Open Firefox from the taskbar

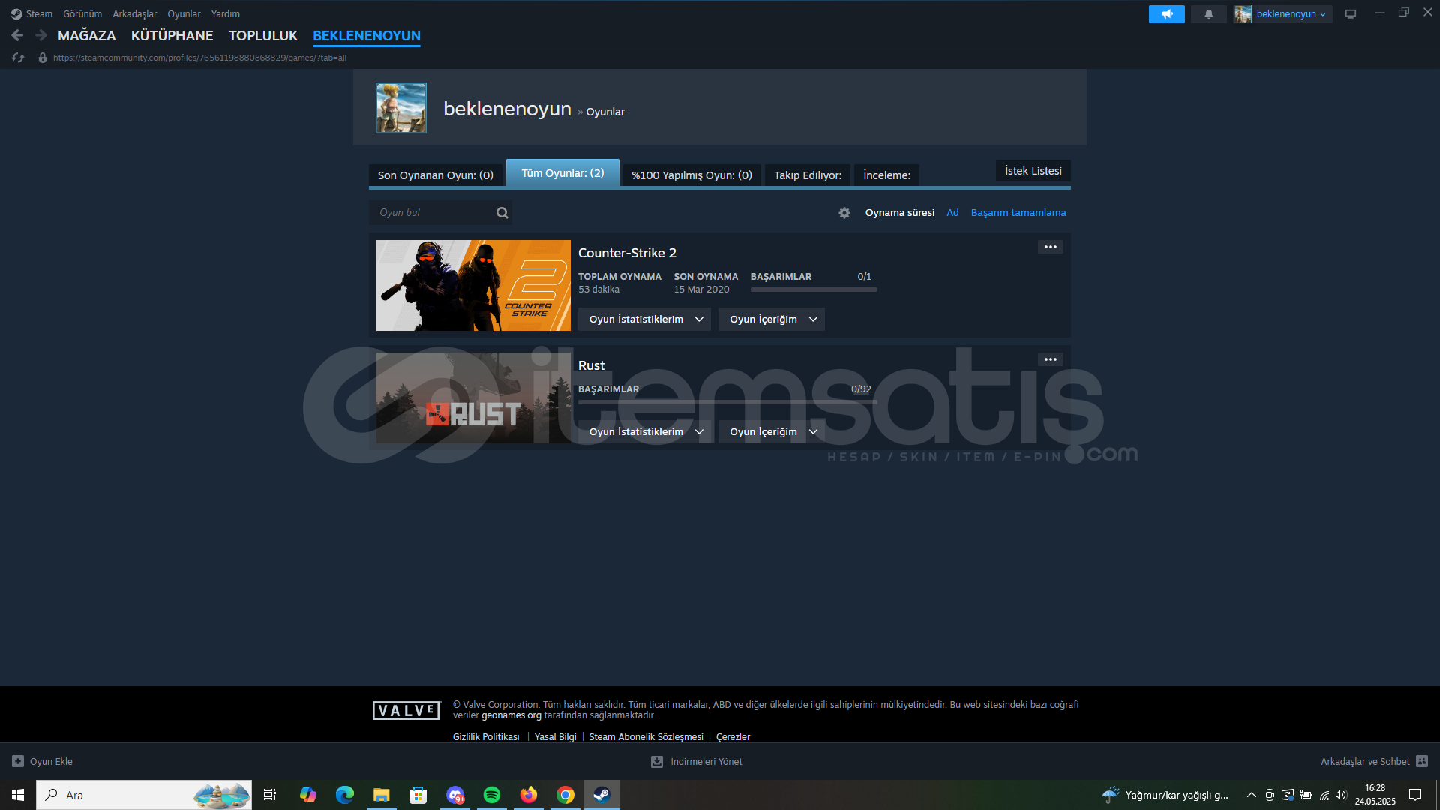coord(529,795)
